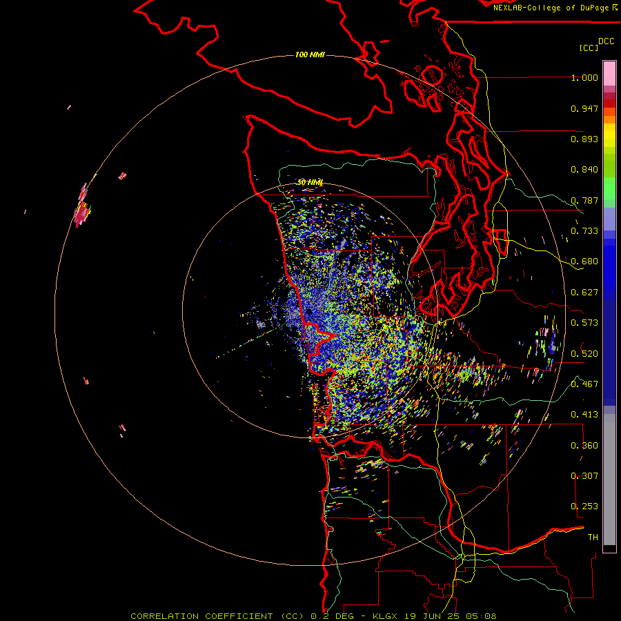The height and width of the screenshot is (621, 621).
Task: Click the [CC] units label
Action: pos(589,48)
